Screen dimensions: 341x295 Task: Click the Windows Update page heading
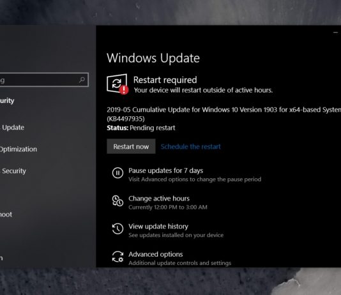tap(153, 58)
